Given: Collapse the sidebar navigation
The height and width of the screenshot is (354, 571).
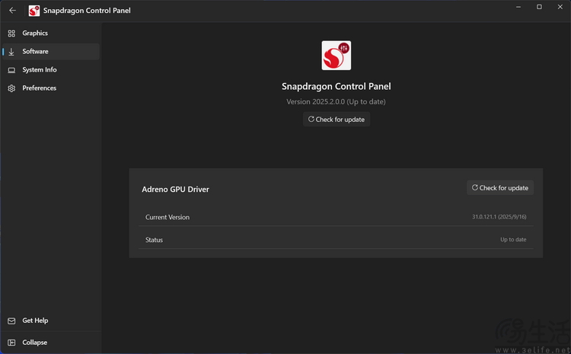Looking at the screenshot, I should click(34, 343).
